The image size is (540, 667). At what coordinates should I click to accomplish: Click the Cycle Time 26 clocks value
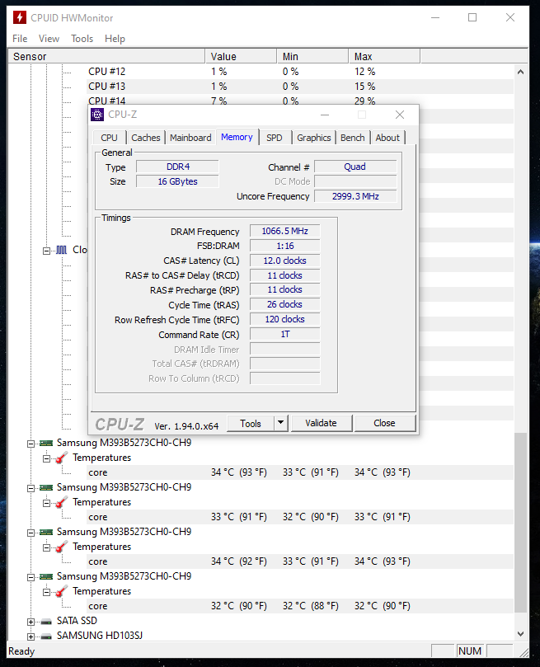285,304
